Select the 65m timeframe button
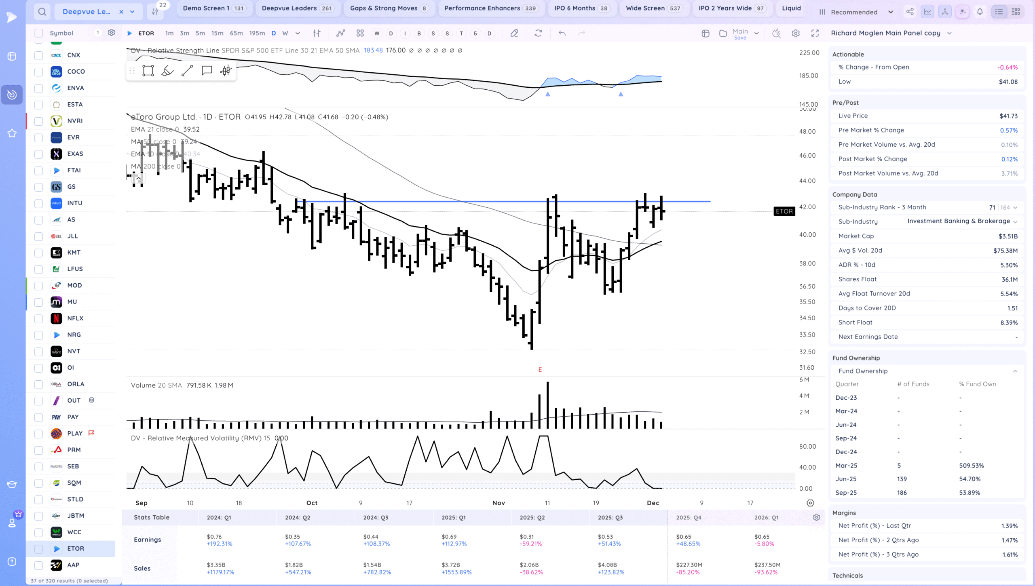 point(236,33)
